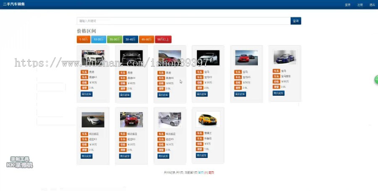The height and width of the screenshot is (191, 378).
Task: Open the black Audi A4 car photo
Action: pos(131,58)
